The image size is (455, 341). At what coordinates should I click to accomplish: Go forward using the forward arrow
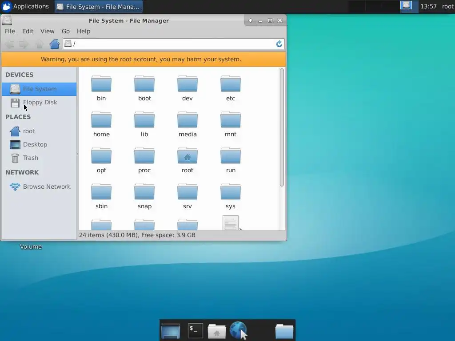(x=24, y=44)
